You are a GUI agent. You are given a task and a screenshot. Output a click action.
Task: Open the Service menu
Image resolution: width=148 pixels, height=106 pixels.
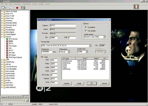point(35,4)
